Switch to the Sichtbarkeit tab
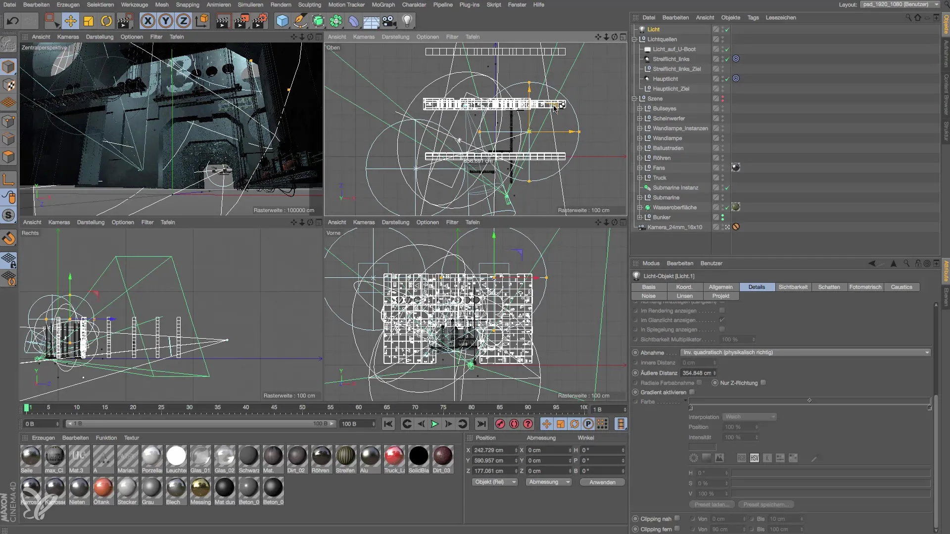950x534 pixels. [793, 287]
